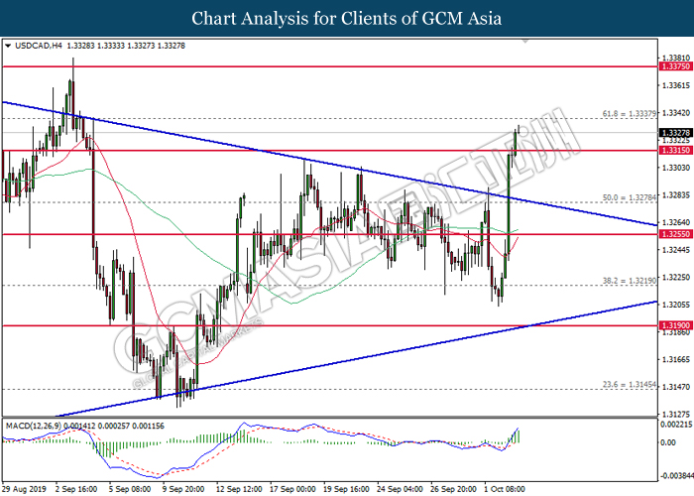694x496 pixels.
Task: Click the red 1.33150 price tag
Action: 674,151
